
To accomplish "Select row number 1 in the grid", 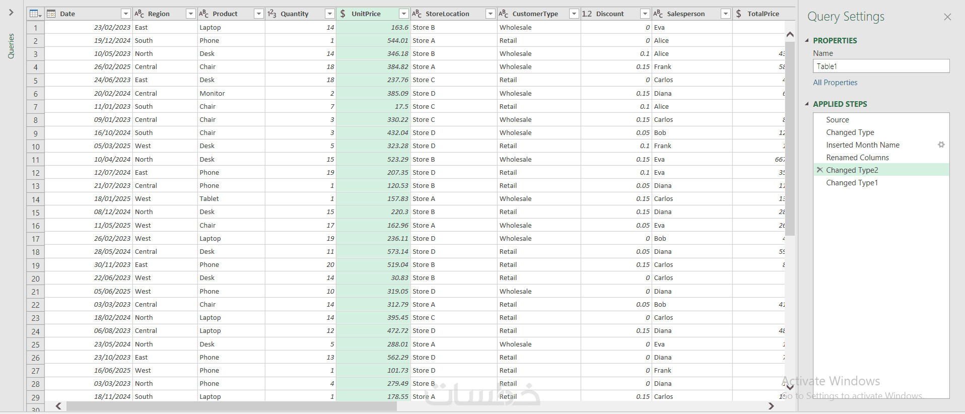I will [36, 28].
